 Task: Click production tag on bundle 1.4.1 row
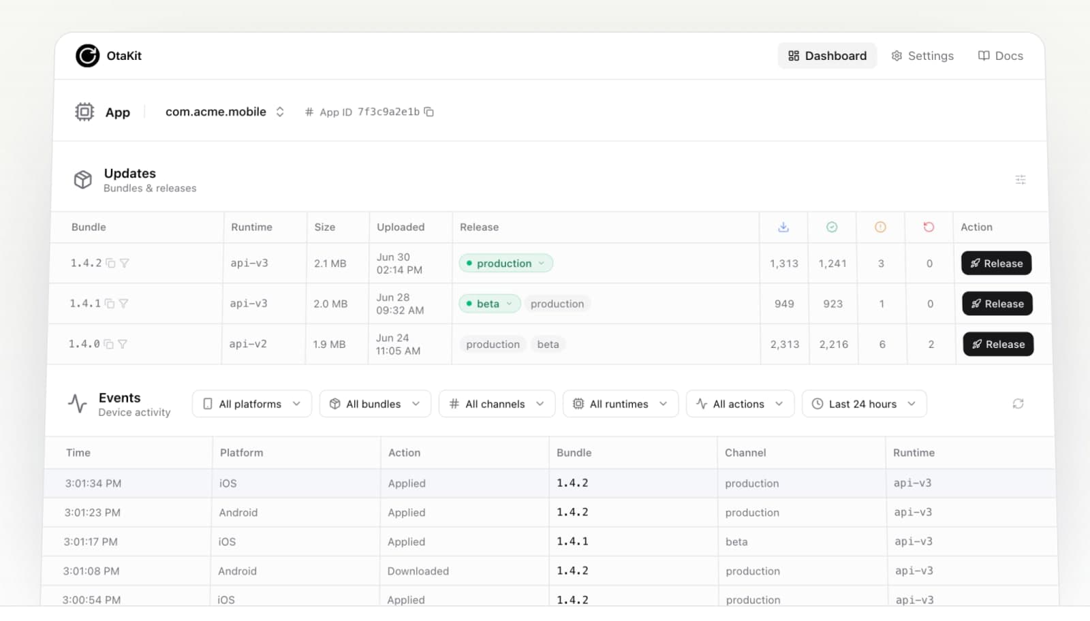tap(557, 304)
